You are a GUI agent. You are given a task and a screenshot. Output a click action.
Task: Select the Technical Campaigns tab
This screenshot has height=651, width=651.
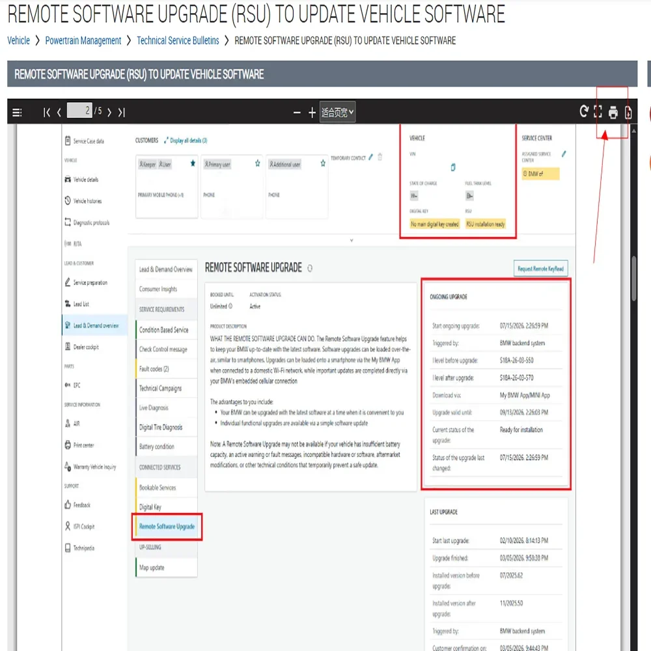[x=166, y=388]
